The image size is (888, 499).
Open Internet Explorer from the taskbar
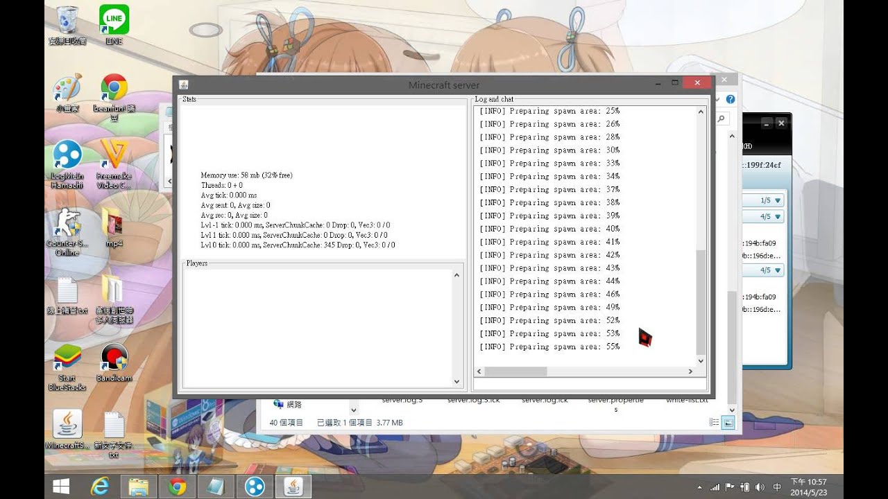100,487
